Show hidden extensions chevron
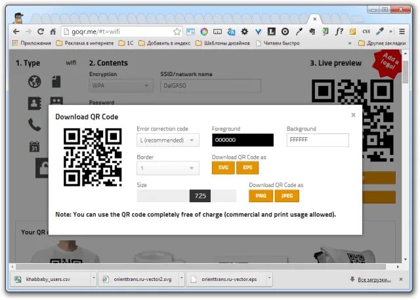Image resolution: width=420 pixels, height=300 pixels. tap(391, 32)
